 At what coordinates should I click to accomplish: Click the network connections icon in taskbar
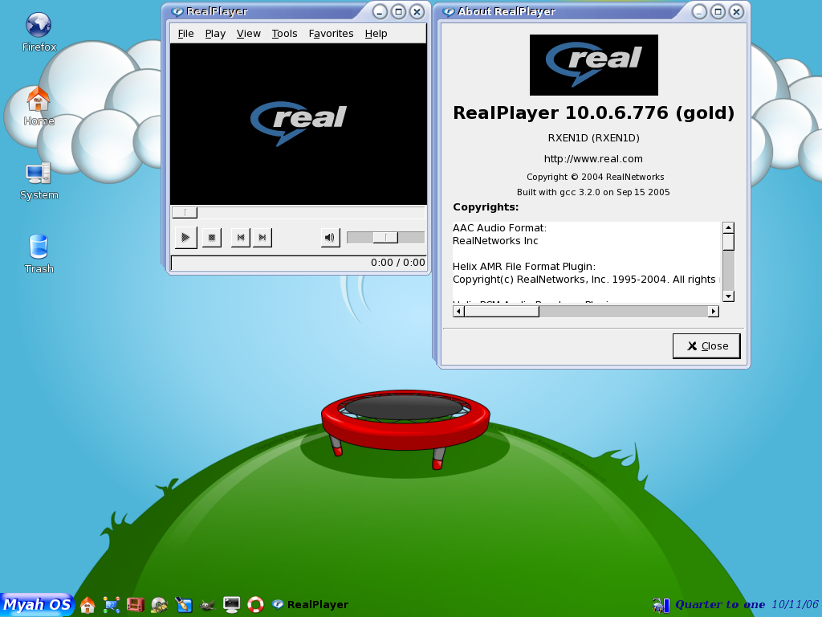[x=111, y=604]
